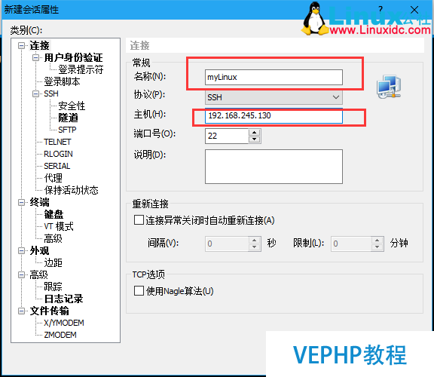Select SERIAL tree item
434x377 pixels.
(57, 166)
